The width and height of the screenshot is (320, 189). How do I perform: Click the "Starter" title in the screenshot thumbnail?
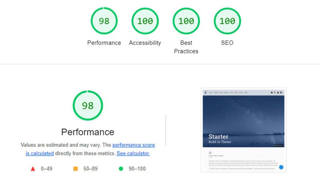218,136
